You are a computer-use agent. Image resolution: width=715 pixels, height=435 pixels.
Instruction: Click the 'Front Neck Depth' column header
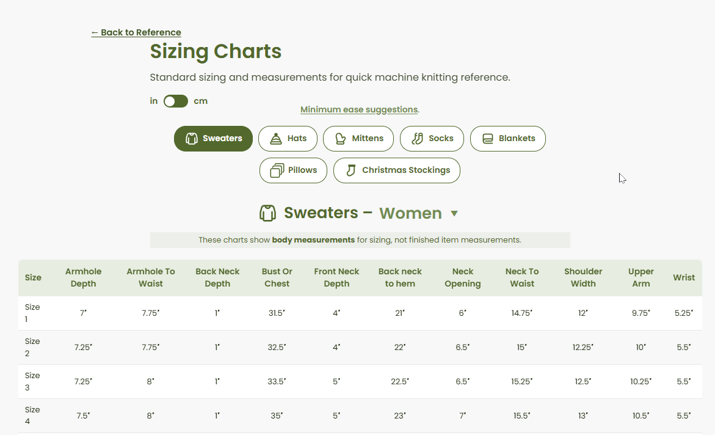pyautogui.click(x=336, y=277)
